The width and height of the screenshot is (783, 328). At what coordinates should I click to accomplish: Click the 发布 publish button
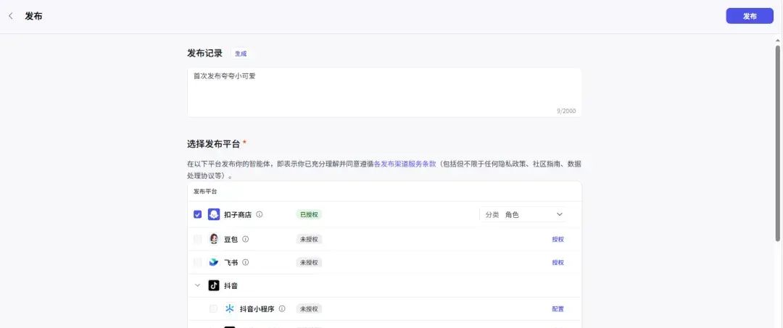[750, 16]
